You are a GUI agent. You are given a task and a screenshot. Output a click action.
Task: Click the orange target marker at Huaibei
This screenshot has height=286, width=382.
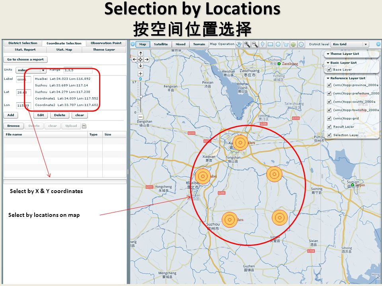click(x=203, y=176)
